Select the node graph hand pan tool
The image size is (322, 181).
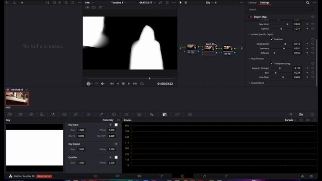click(186, 3)
